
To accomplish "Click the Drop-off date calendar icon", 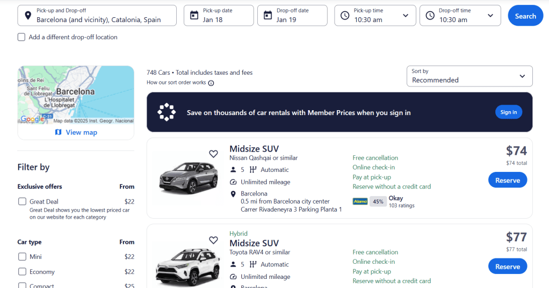I will pos(268,16).
